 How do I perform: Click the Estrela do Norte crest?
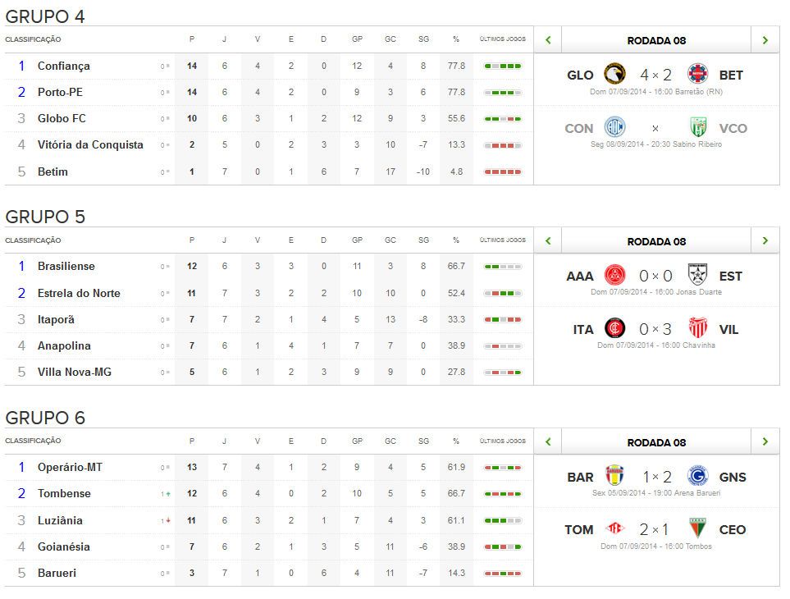click(697, 275)
